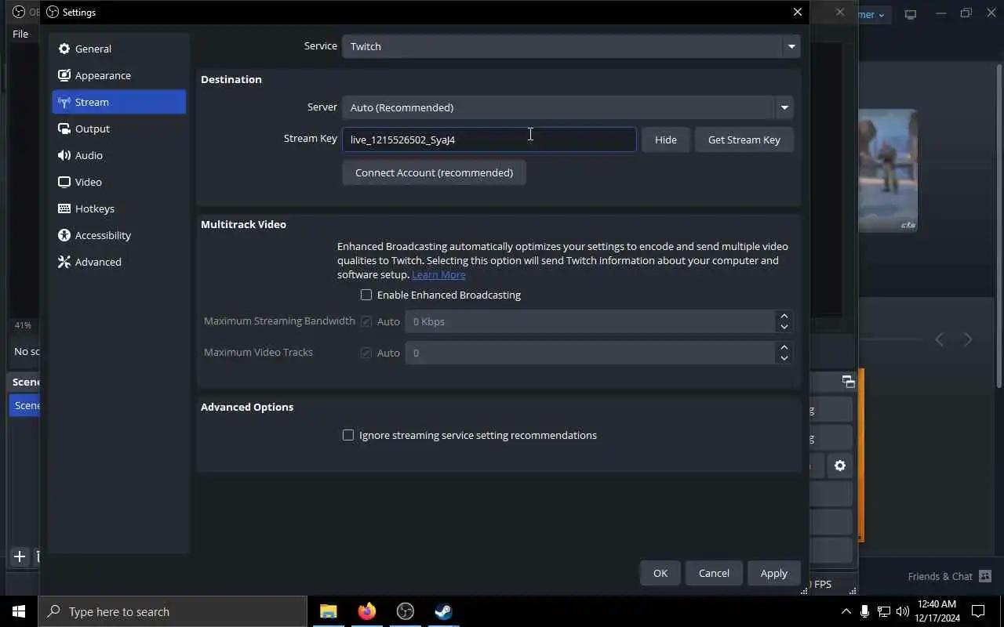This screenshot has height=627, width=1004.
Task: Click the taskbar search box
Action: 173,611
